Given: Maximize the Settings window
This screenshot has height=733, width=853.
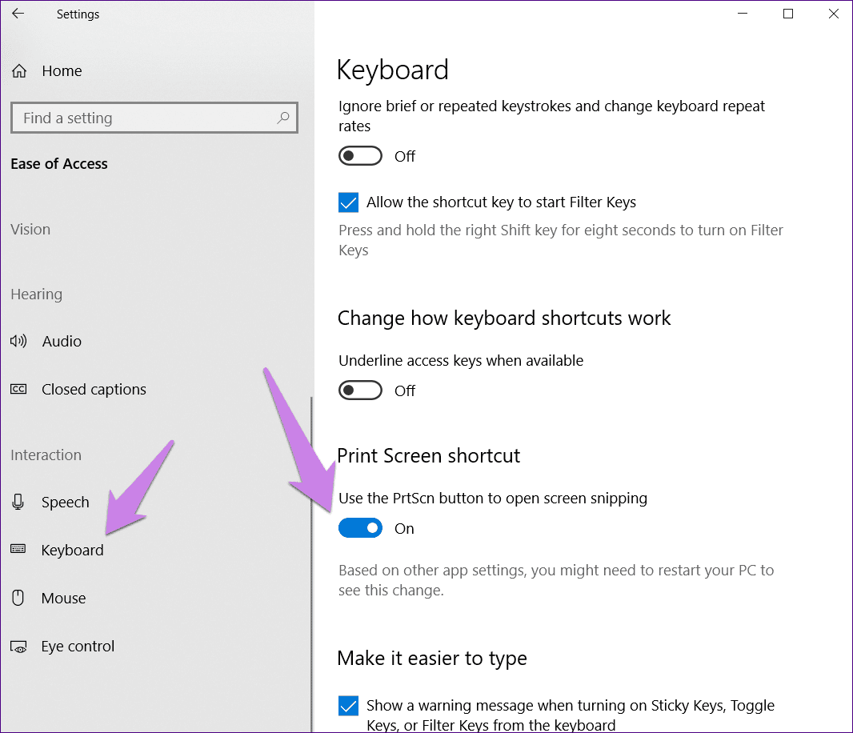Looking at the screenshot, I should click(x=787, y=14).
